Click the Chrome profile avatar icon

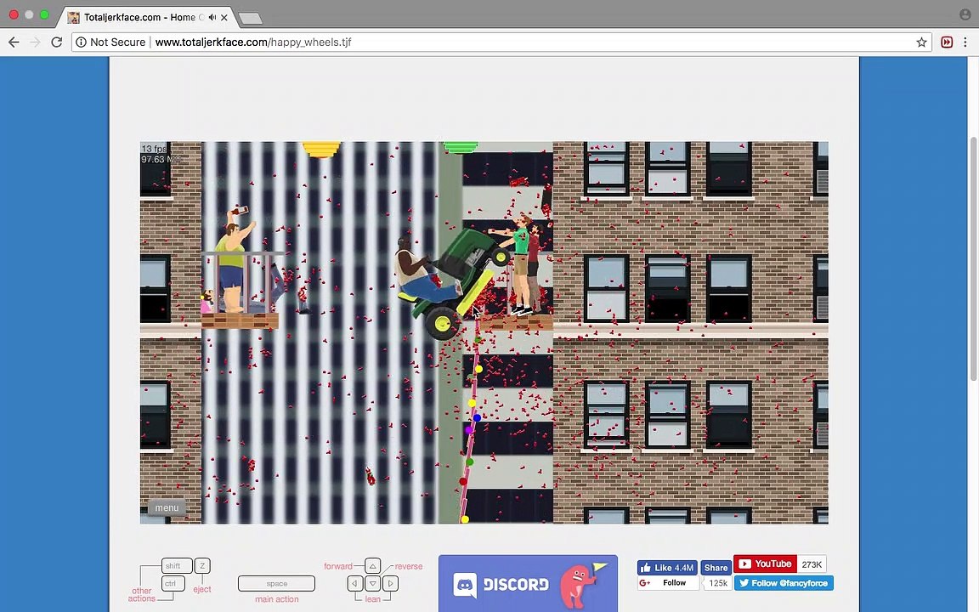pos(965,14)
